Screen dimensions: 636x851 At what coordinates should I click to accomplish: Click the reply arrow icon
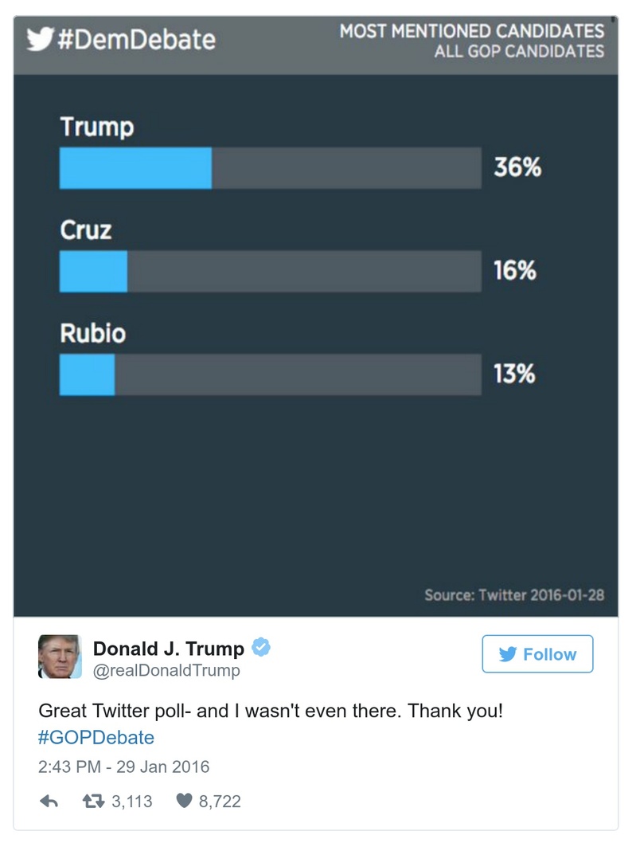pyautogui.click(x=50, y=801)
